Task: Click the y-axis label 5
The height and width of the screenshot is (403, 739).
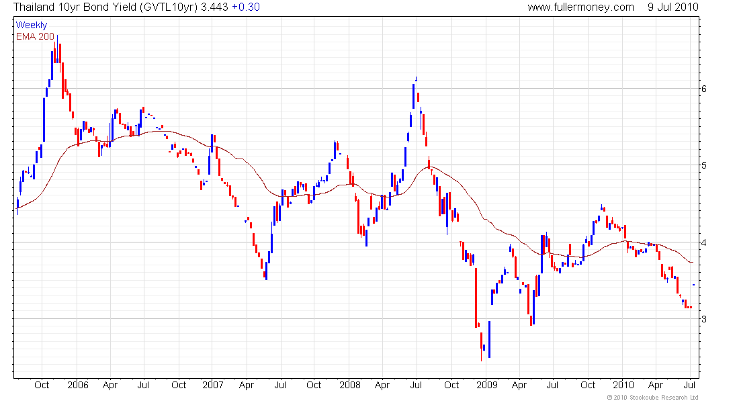Action: pos(704,165)
